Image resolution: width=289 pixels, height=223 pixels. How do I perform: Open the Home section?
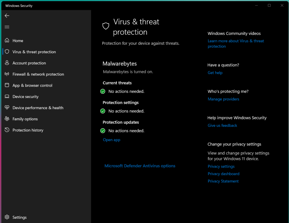point(46,40)
